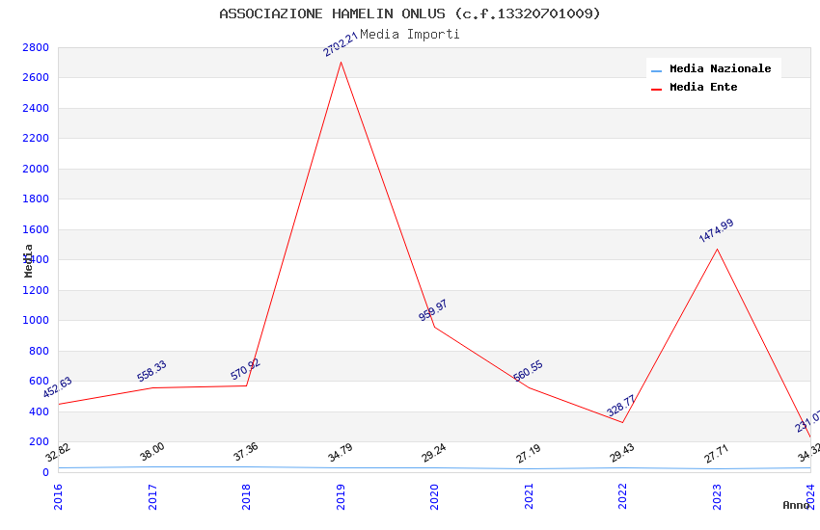This screenshot has width=820, height=530.
Task: Click the 27.19 national average label
Action: coord(529,454)
